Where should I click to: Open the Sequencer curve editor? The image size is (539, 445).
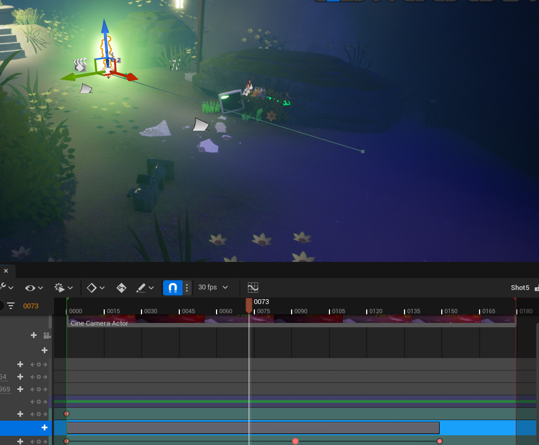253,288
